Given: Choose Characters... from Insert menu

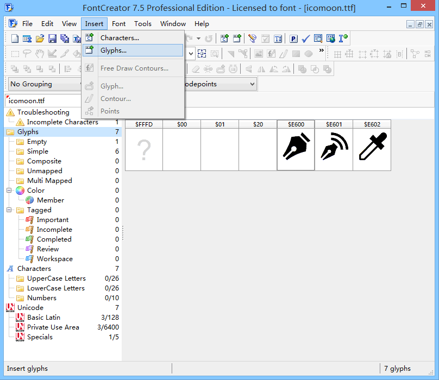Looking at the screenshot, I should [x=134, y=38].
